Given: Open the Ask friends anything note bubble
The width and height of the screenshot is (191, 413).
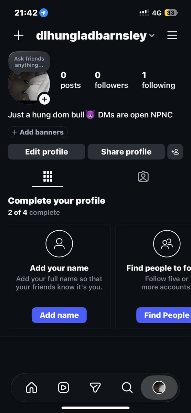Looking at the screenshot, I should [29, 62].
